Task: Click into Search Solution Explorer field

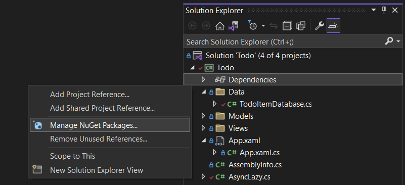Action: click(x=284, y=41)
